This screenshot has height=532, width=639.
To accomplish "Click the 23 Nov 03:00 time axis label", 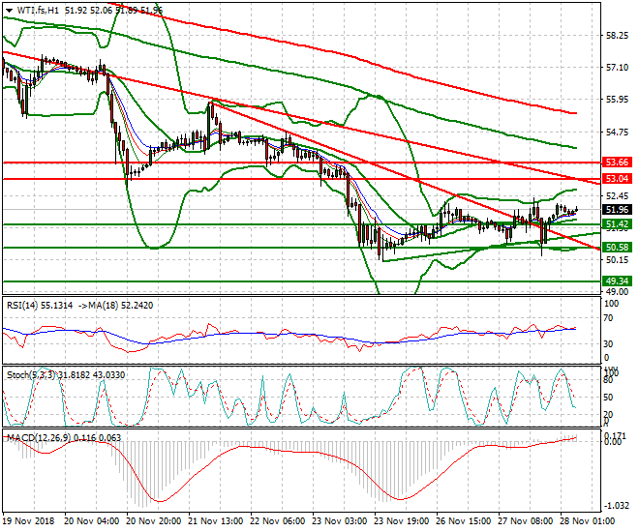I will [340, 521].
